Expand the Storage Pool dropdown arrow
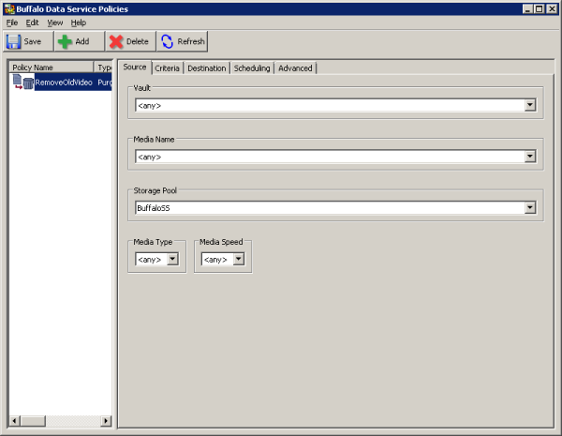562x436 pixels. [x=530, y=208]
